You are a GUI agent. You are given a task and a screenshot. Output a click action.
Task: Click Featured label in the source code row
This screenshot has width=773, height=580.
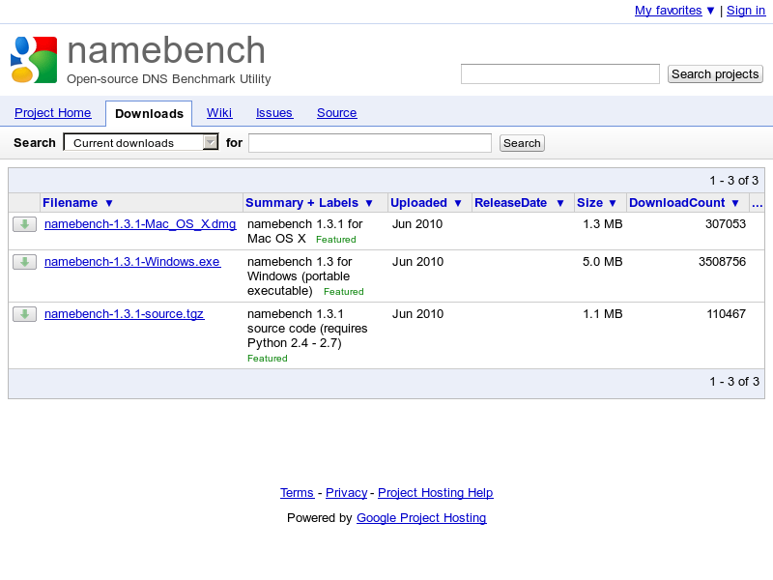pyautogui.click(x=268, y=359)
